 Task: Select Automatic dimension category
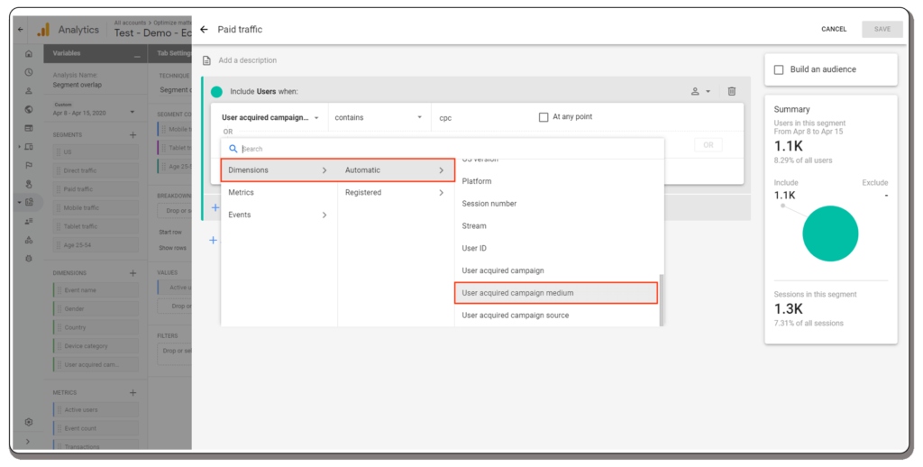(395, 170)
